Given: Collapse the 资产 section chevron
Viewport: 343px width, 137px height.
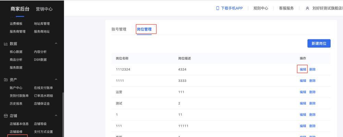Looking at the screenshot, I should (x=56, y=80).
